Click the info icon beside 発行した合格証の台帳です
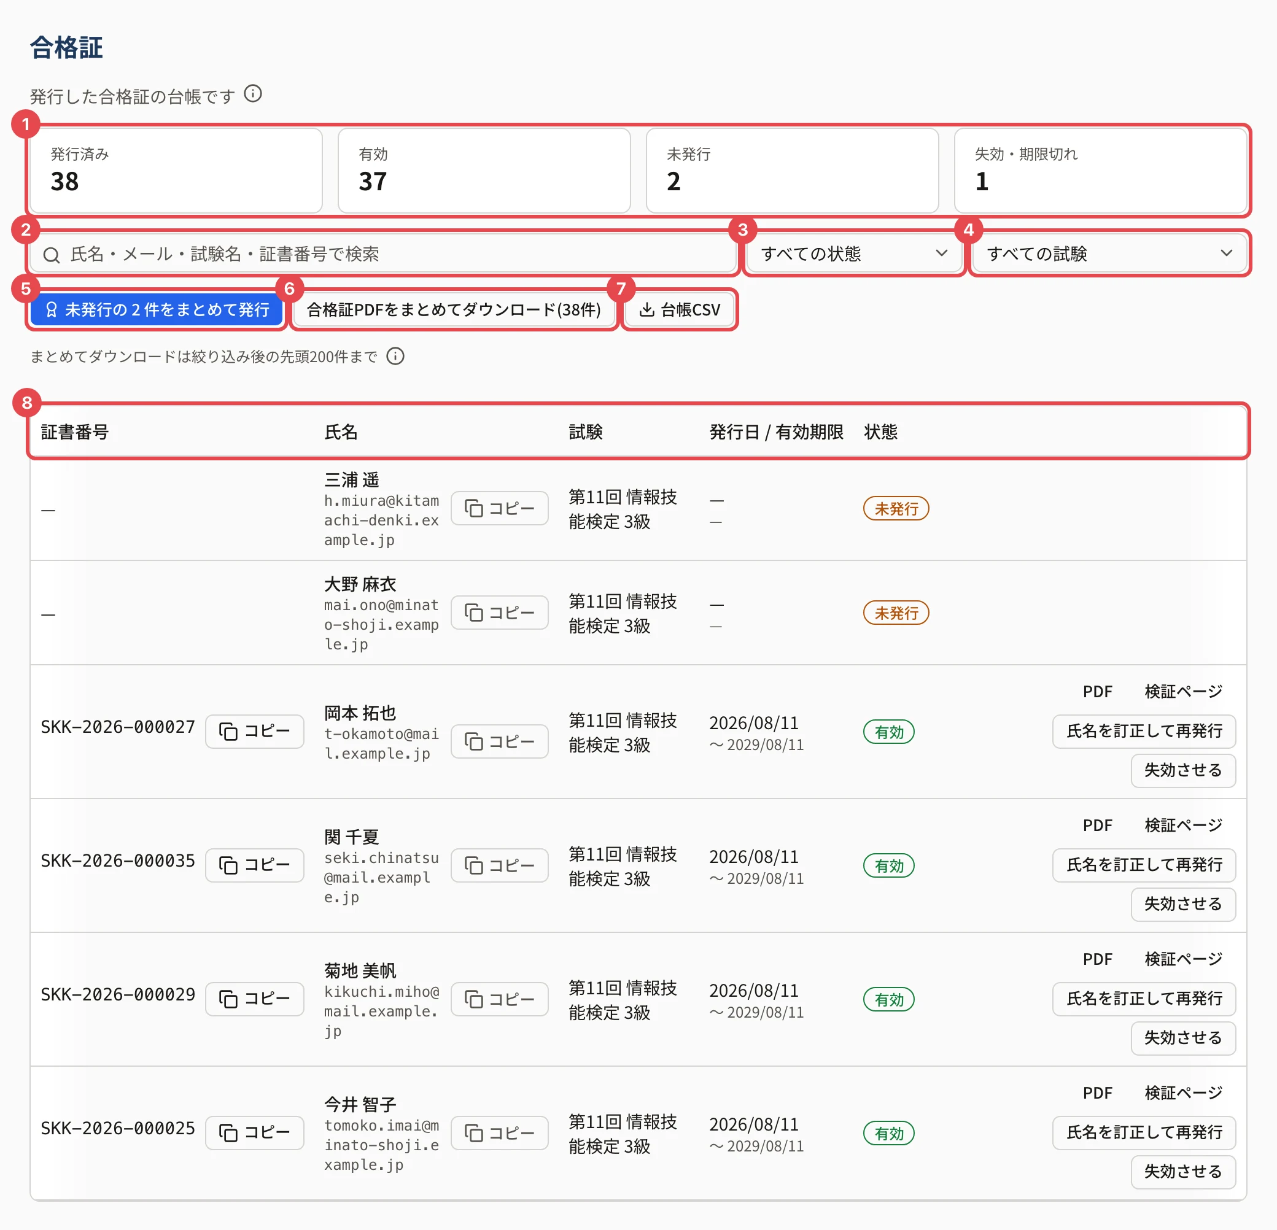The width and height of the screenshot is (1277, 1230). [253, 95]
